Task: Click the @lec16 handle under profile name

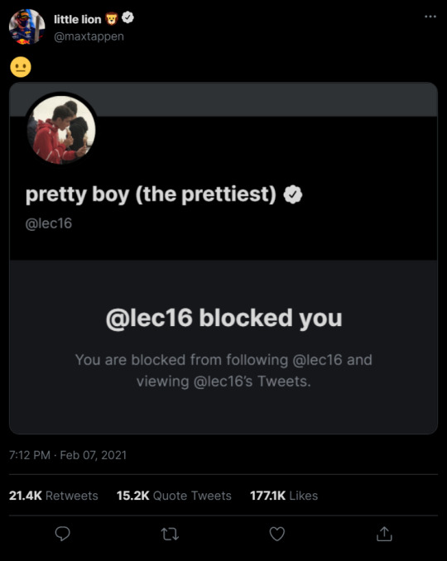Action: coord(49,223)
